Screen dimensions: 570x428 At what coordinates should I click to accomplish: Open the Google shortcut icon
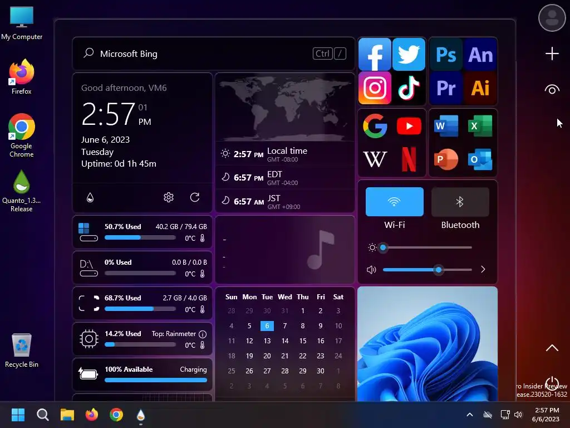pos(375,126)
